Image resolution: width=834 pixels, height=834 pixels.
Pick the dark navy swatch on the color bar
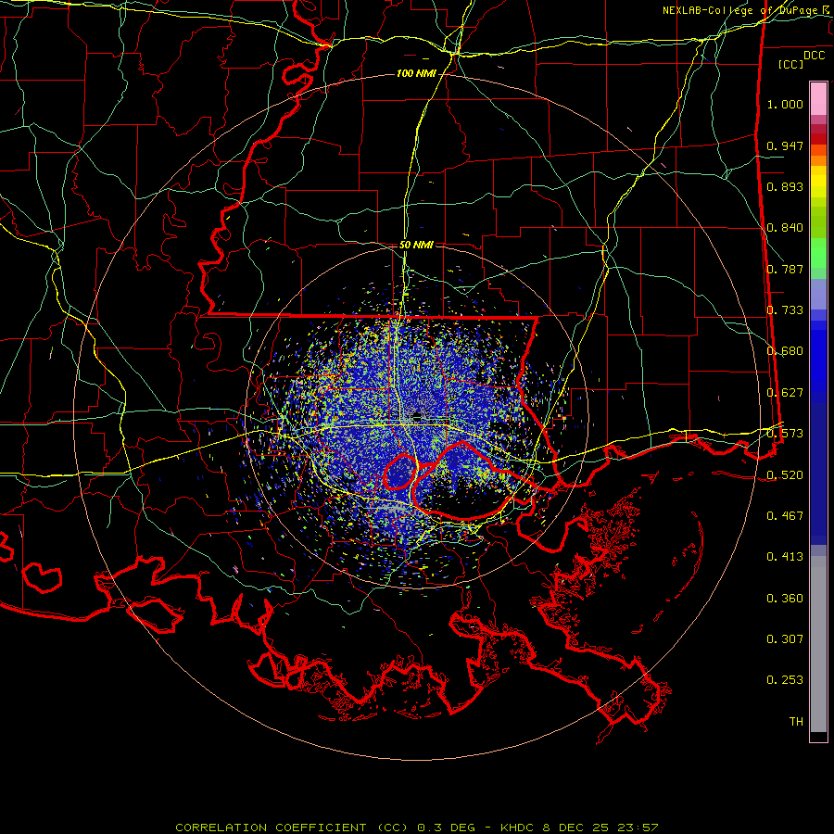(818, 471)
